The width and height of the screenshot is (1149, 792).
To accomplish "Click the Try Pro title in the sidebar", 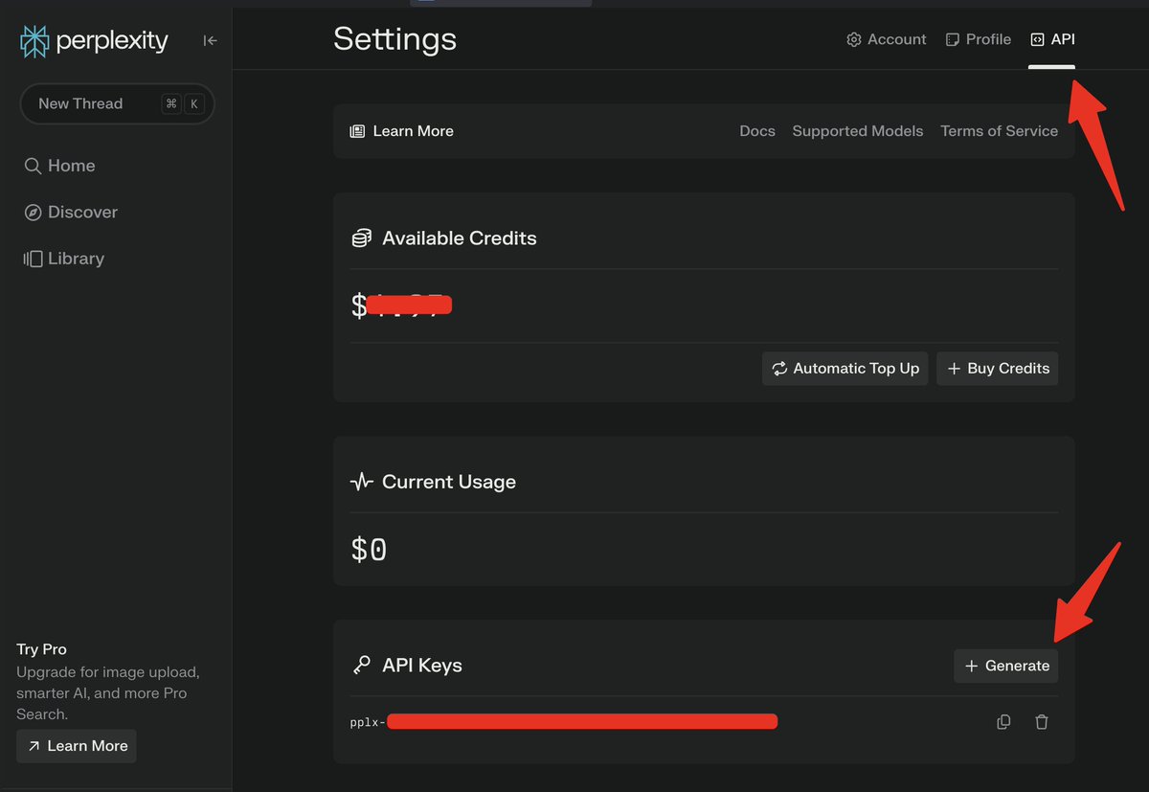I will (x=42, y=649).
